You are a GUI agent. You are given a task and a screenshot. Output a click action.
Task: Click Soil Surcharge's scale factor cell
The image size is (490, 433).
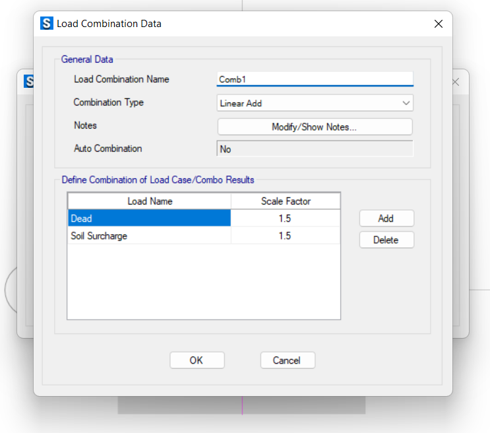[286, 236]
